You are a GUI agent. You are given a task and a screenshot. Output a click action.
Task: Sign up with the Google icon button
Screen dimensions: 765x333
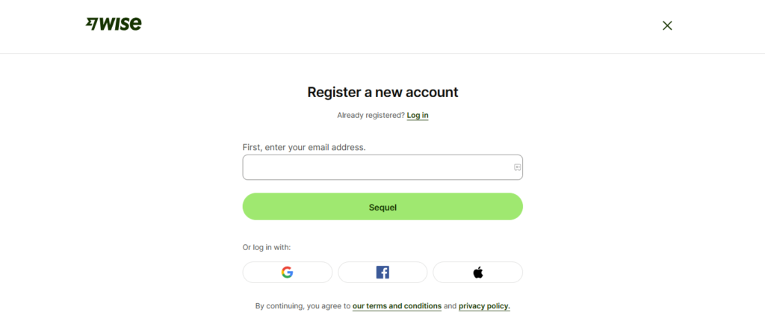click(287, 273)
